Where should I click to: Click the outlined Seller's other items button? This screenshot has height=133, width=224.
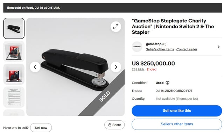177,124
